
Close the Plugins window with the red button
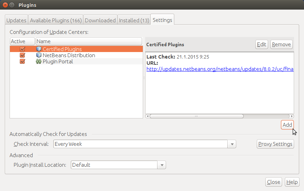(5, 5)
